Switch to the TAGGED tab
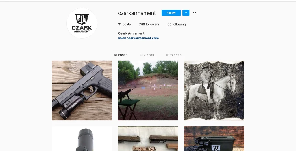 point(174,55)
